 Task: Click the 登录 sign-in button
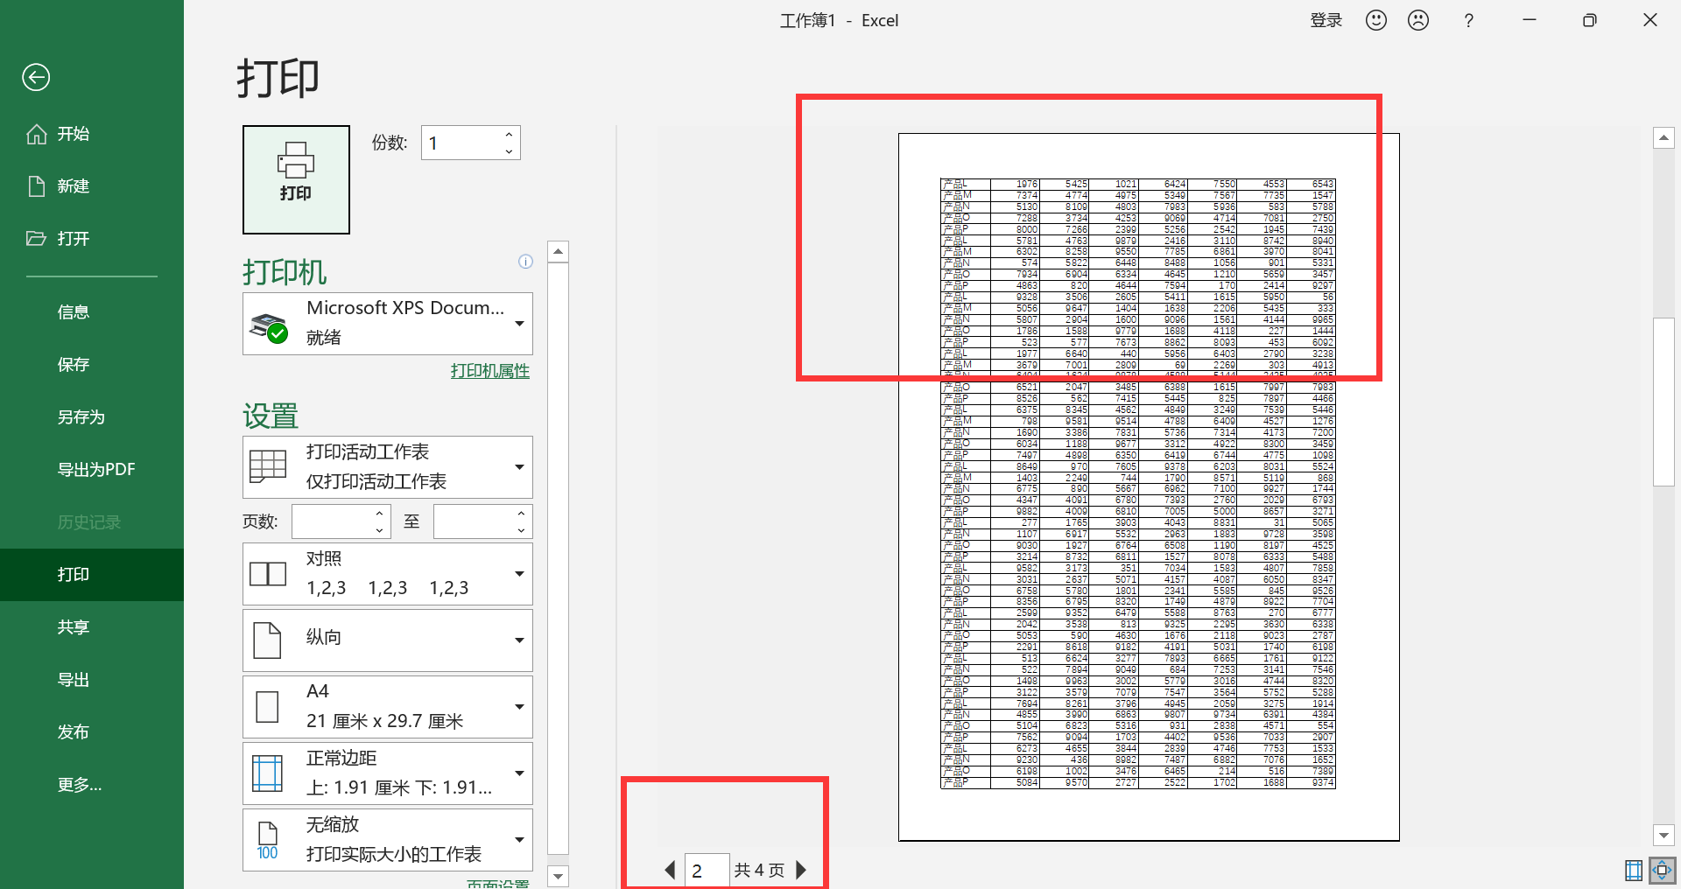click(x=1326, y=20)
